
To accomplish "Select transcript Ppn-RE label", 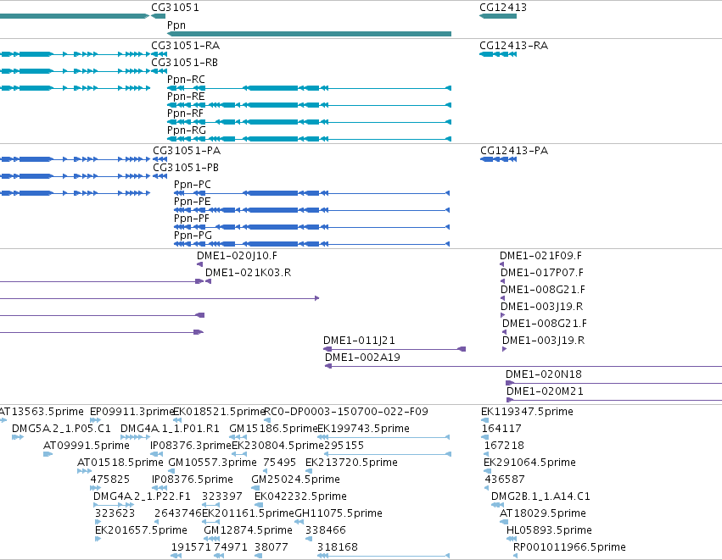I will tap(186, 97).
